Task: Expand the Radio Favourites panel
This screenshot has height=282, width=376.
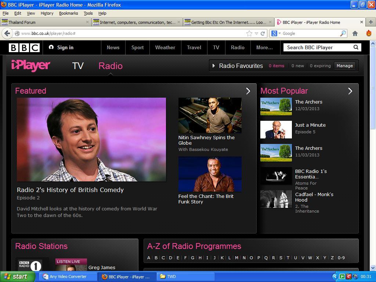Action: click(213, 66)
